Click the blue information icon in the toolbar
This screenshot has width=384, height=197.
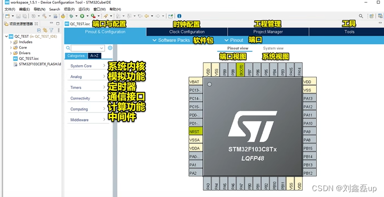pos(179,16)
